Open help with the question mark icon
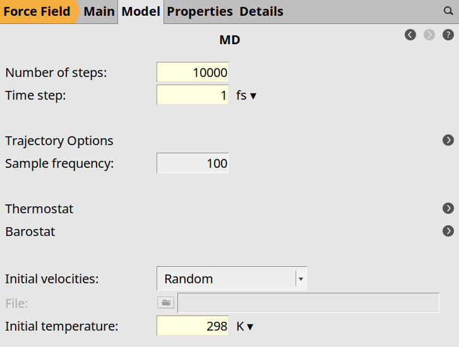The image size is (459, 347). (448, 35)
